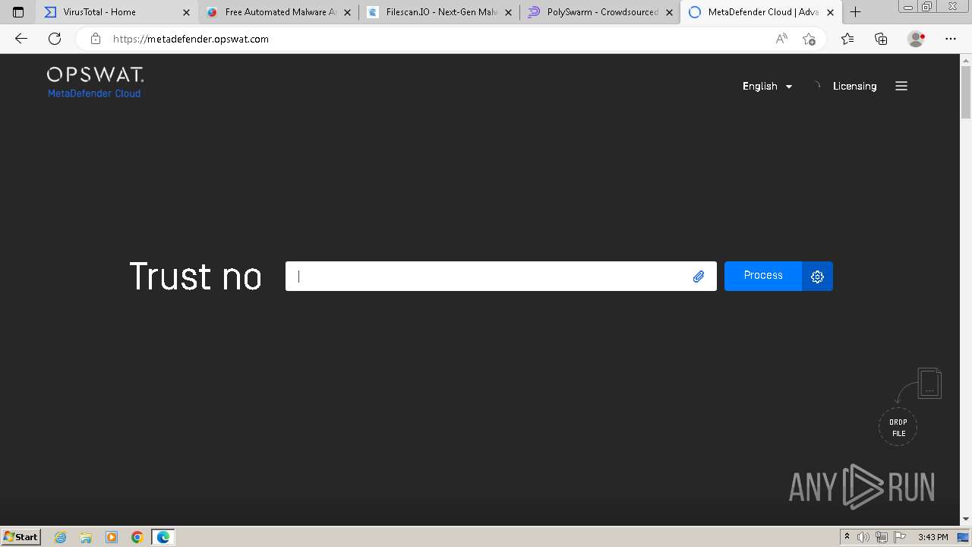Open media player from taskbar
Viewport: 972px width, 547px height.
[x=112, y=537]
